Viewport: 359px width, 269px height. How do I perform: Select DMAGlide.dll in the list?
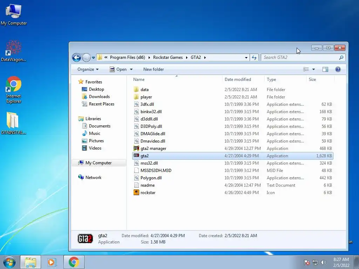(233, 134)
